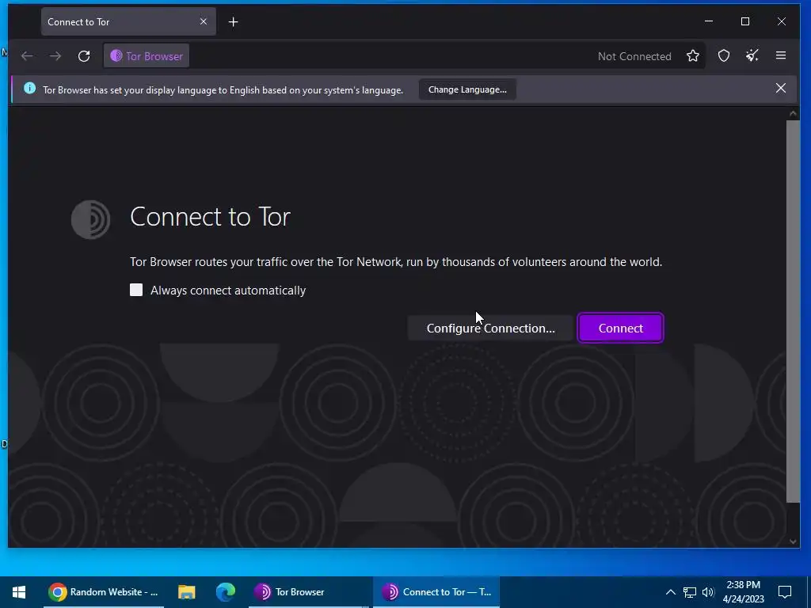Screen dimensions: 811x608
Task: Click the info icon in notification bar
Action: pos(30,89)
